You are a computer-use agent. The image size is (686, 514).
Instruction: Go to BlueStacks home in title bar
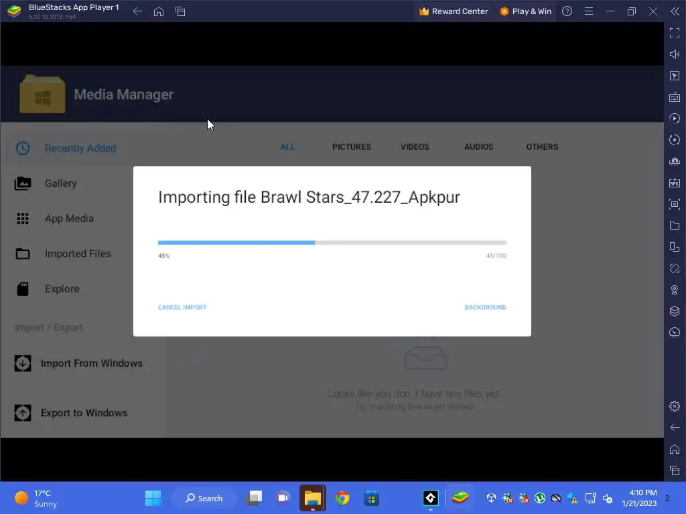(159, 11)
